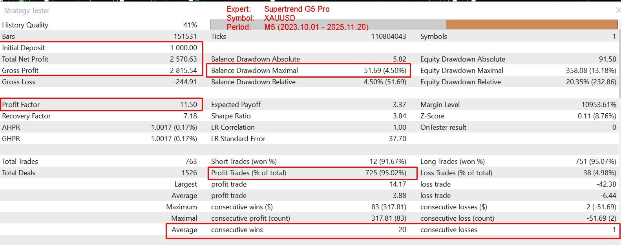
Task: Select the LR Correlation value 1.00
Action: tap(400, 127)
